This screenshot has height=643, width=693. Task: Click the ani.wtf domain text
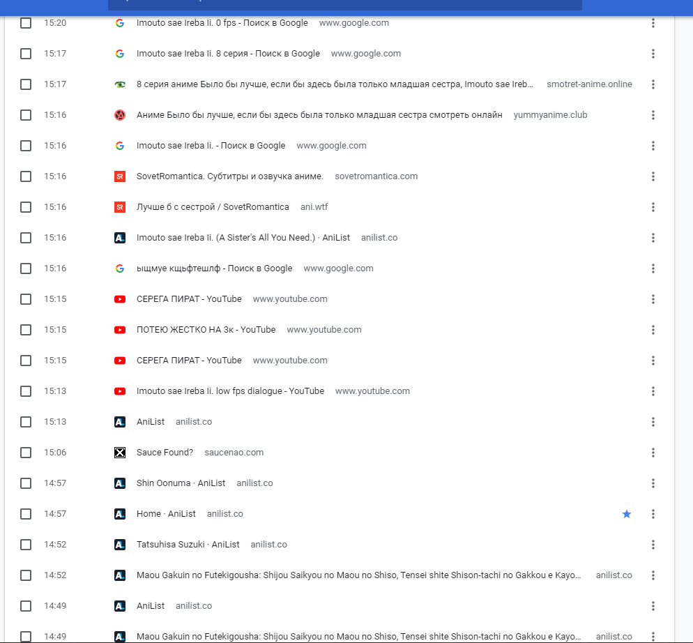314,207
